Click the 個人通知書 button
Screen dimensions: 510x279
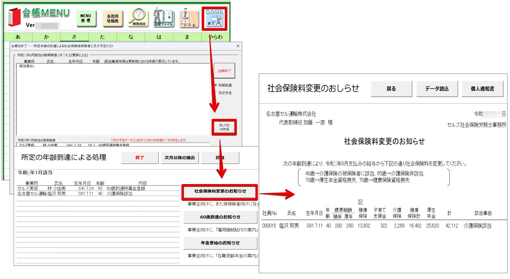coord(483,89)
